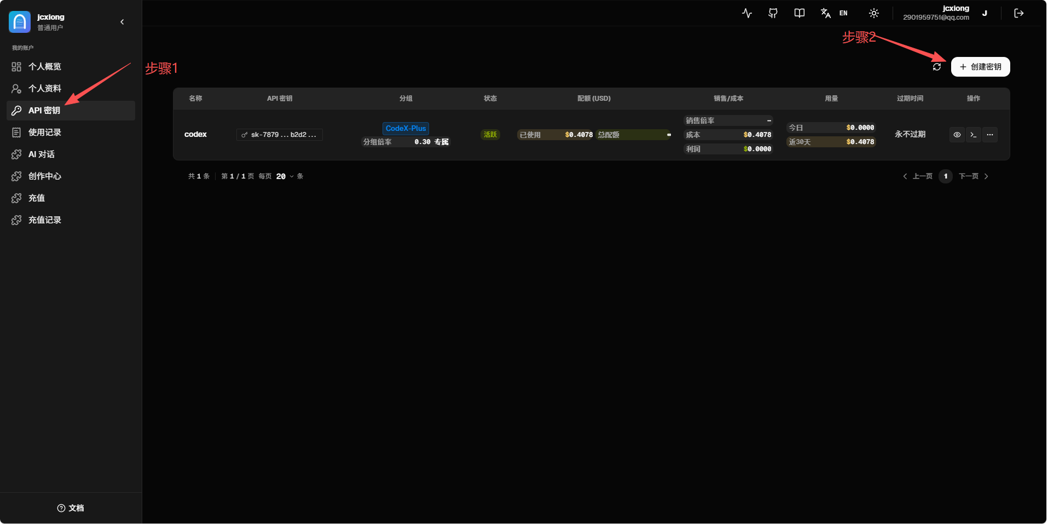This screenshot has width=1048, height=524.
Task: Click the 近30天 usage value
Action: click(x=831, y=142)
